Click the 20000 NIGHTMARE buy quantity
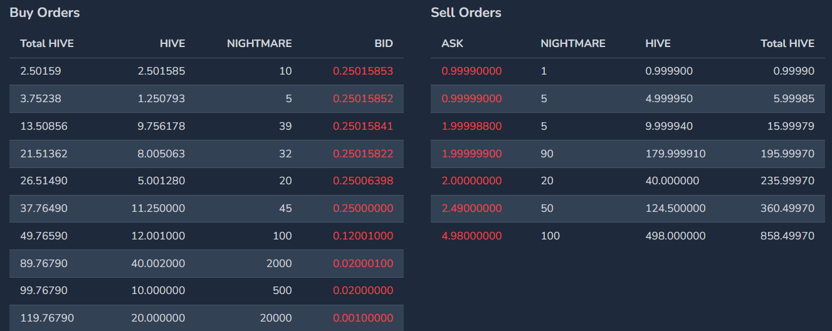832x331 pixels. pyautogui.click(x=276, y=318)
